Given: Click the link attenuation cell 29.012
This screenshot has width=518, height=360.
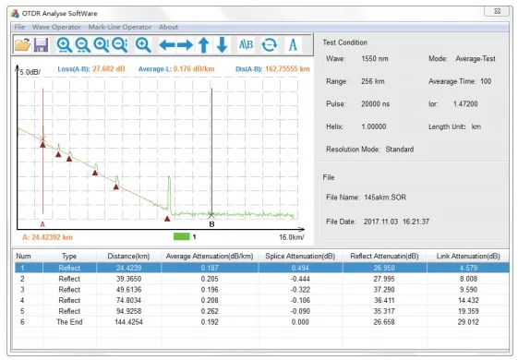Looking at the screenshot, I should coord(468,322).
